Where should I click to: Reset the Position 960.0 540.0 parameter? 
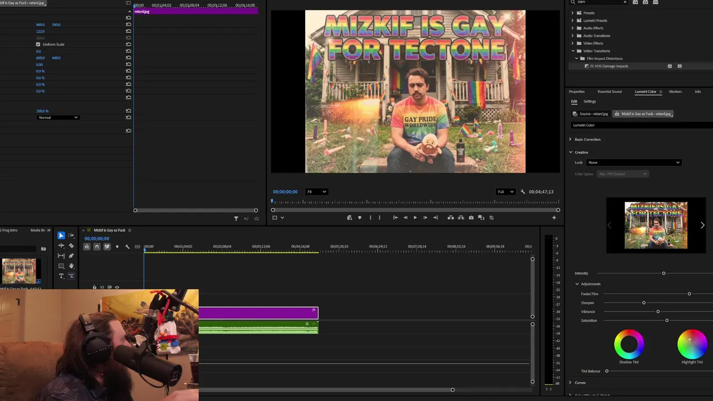click(129, 25)
